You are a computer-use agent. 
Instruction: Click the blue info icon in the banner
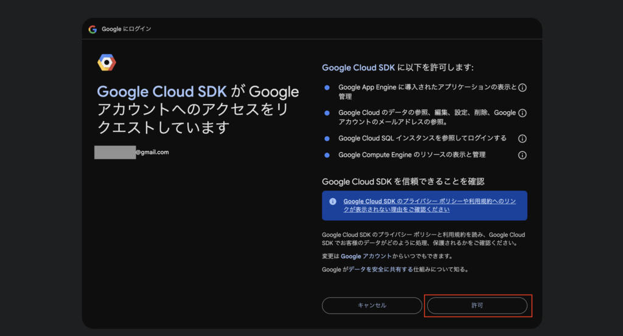click(332, 201)
